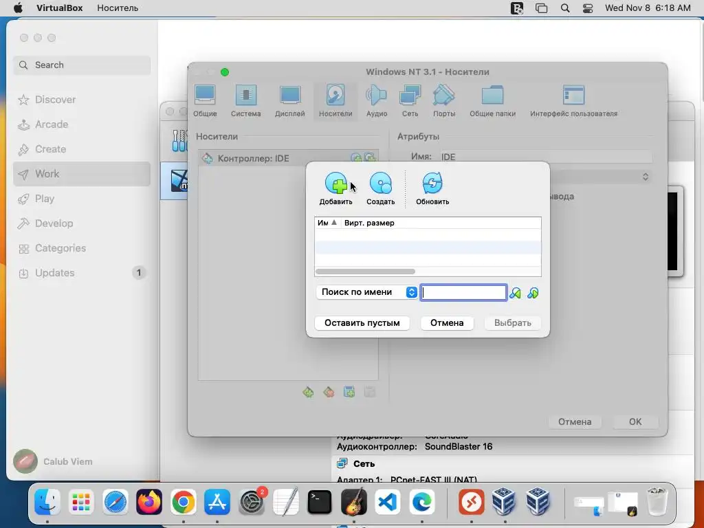704x528 pixels.
Task: Open Firefox from the Dock
Action: [149, 501]
